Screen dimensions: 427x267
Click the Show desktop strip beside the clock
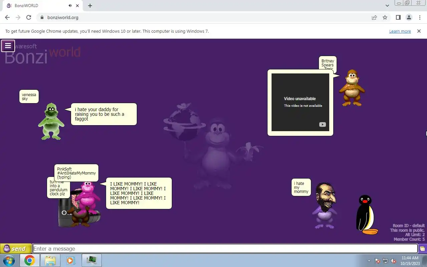(x=424, y=260)
